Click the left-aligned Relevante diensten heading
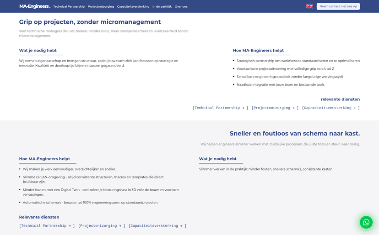 (x=39, y=217)
